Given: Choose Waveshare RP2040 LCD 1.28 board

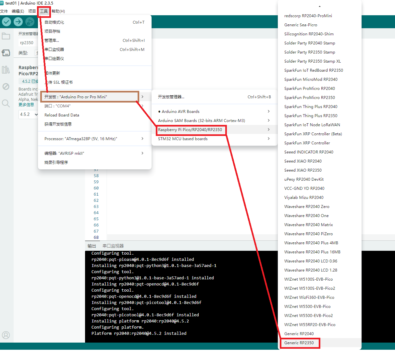Looking at the screenshot, I should click(x=320, y=270).
